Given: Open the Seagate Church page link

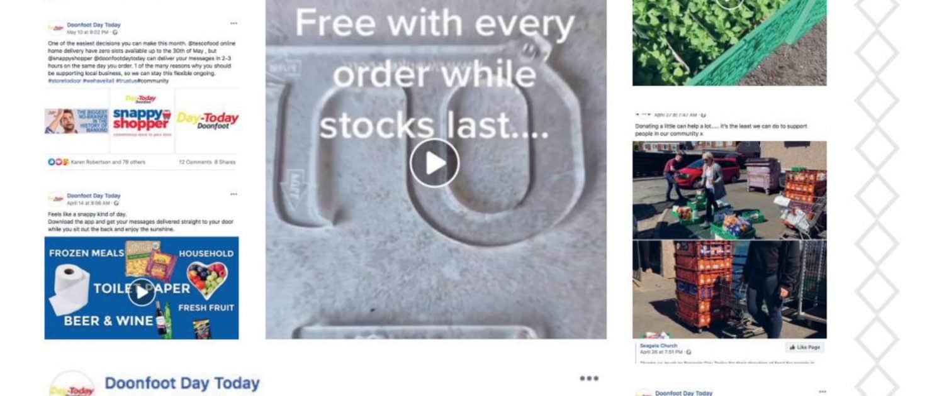Looking at the screenshot, I should coord(659,346).
